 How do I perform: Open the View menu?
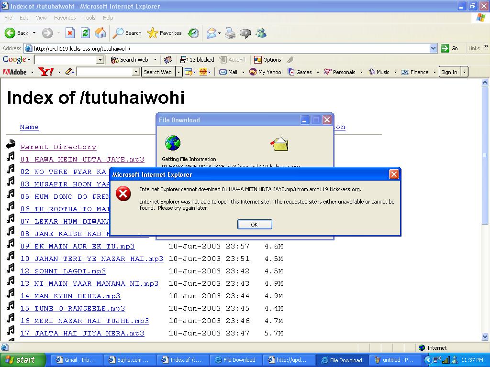click(42, 18)
